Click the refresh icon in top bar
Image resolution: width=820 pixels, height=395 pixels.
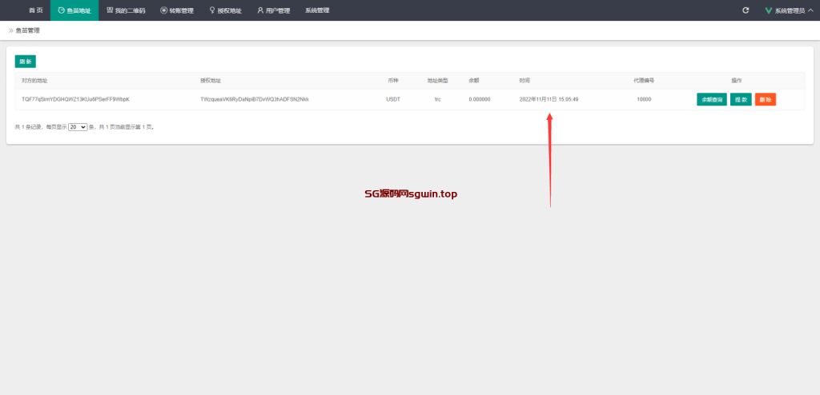[x=746, y=10]
